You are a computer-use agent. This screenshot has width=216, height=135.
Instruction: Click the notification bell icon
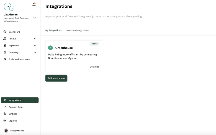coord(34,5)
